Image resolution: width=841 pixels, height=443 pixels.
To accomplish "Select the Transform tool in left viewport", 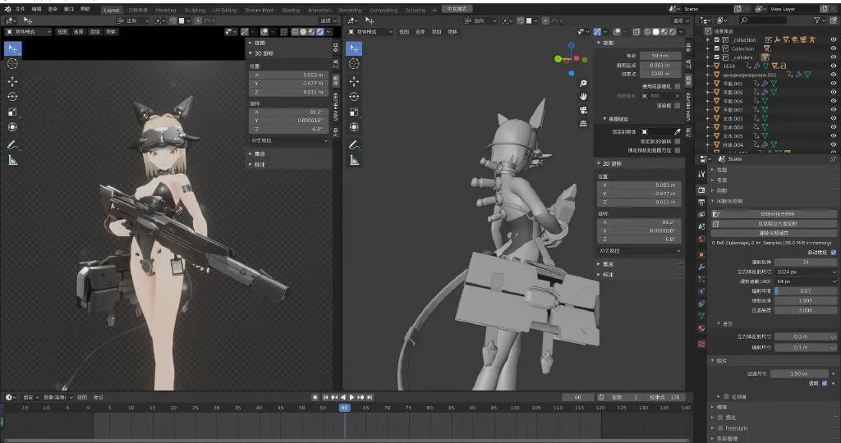I will pyautogui.click(x=12, y=127).
